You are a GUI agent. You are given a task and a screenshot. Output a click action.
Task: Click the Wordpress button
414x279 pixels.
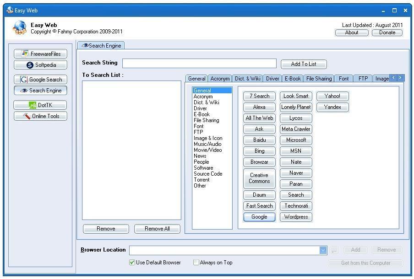[x=296, y=217]
